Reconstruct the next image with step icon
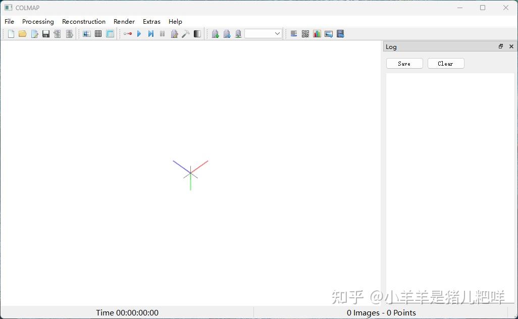Viewport: 518px width, 319px height. click(150, 34)
